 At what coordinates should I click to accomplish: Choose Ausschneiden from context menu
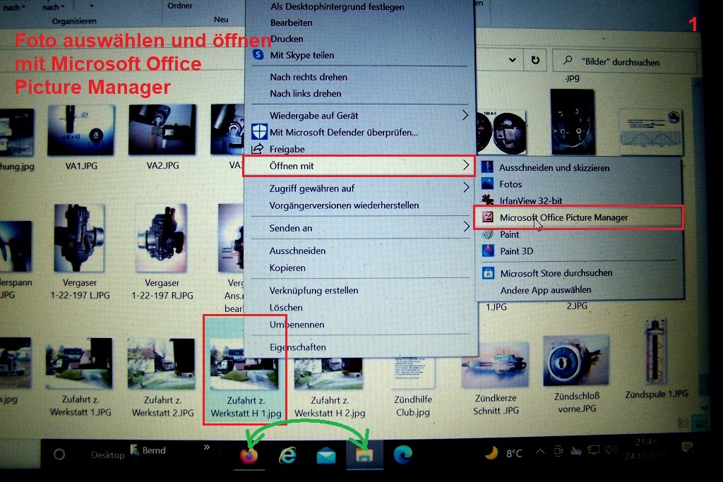point(297,251)
